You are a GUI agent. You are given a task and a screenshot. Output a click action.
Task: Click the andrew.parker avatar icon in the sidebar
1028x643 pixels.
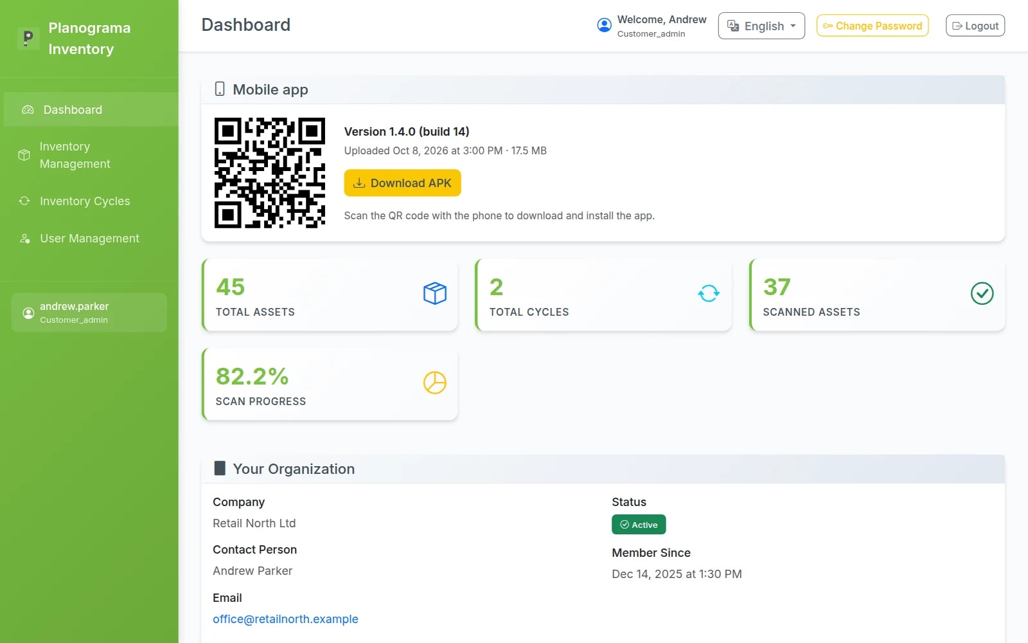pyautogui.click(x=28, y=312)
